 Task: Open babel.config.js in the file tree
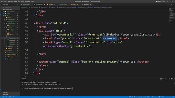(x=10, y=53)
